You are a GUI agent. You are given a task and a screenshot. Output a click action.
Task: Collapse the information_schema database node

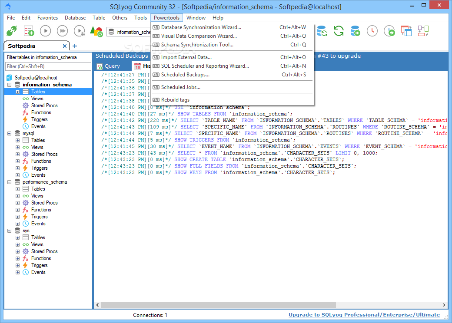9,85
